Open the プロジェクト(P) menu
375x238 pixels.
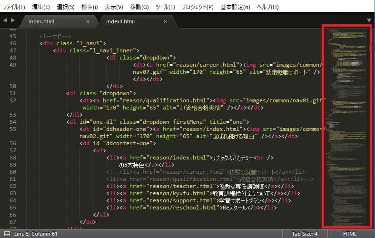pyautogui.click(x=198, y=7)
